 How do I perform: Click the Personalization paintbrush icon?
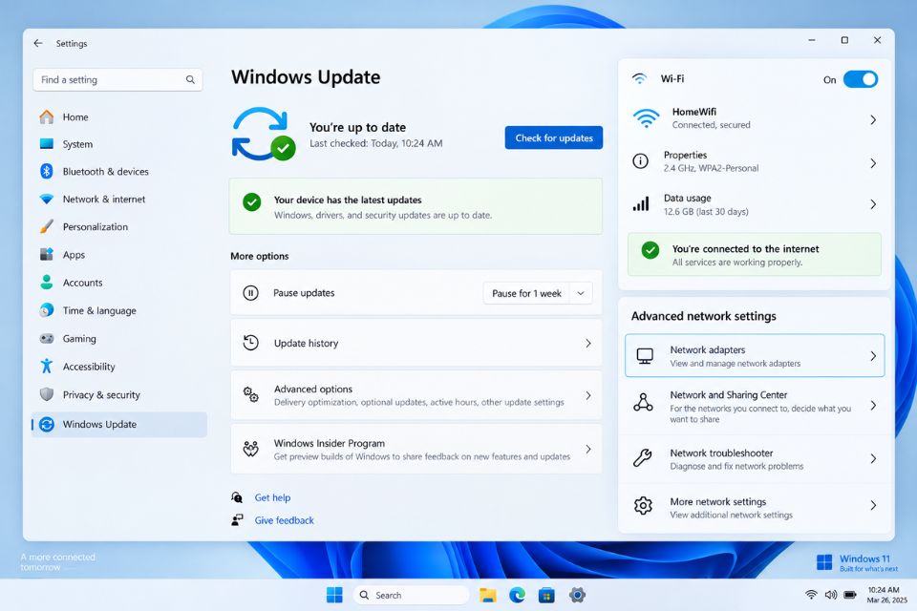tap(46, 227)
